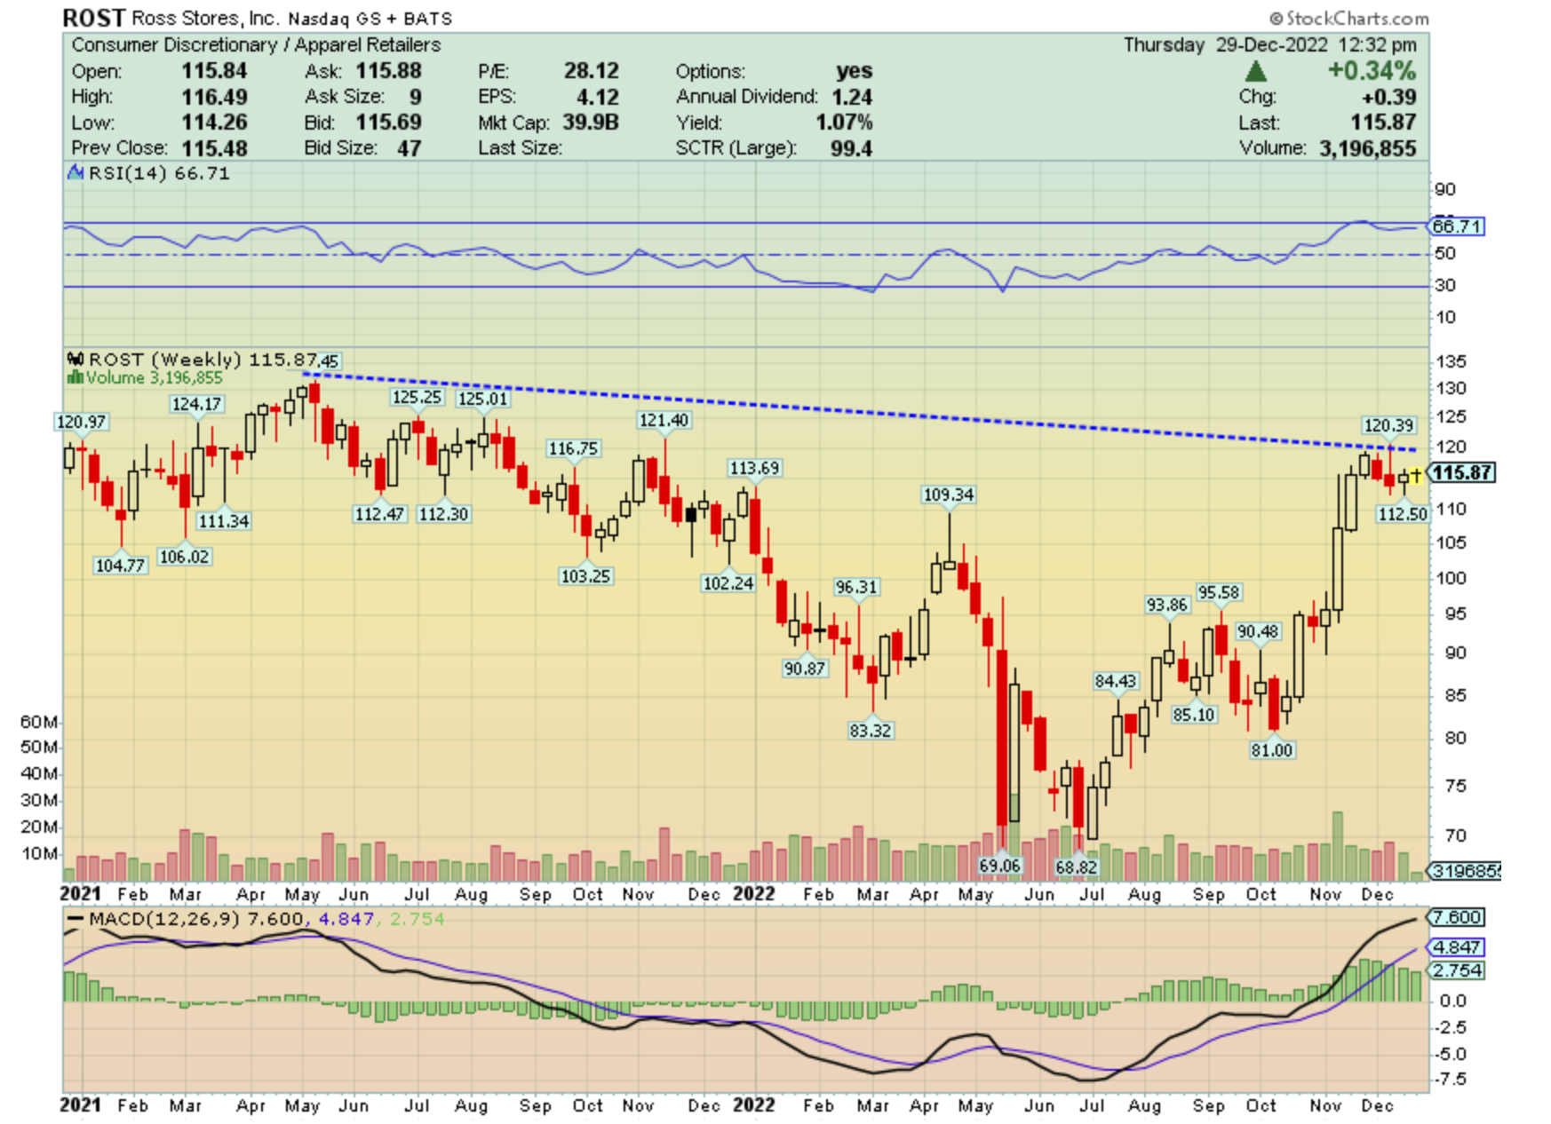Screen dimensions: 1551x1124
Task: Click the High value 116.49
Action: pyautogui.click(x=214, y=97)
